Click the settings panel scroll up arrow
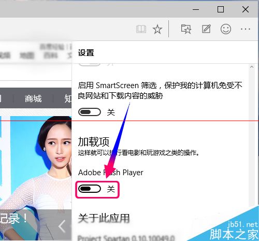Image resolution: width=259 pixels, height=241 pixels. (252, 67)
